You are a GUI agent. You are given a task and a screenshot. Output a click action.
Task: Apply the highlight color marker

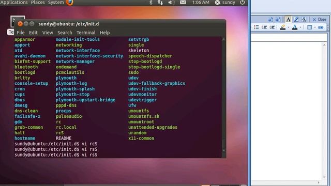[282, 27]
